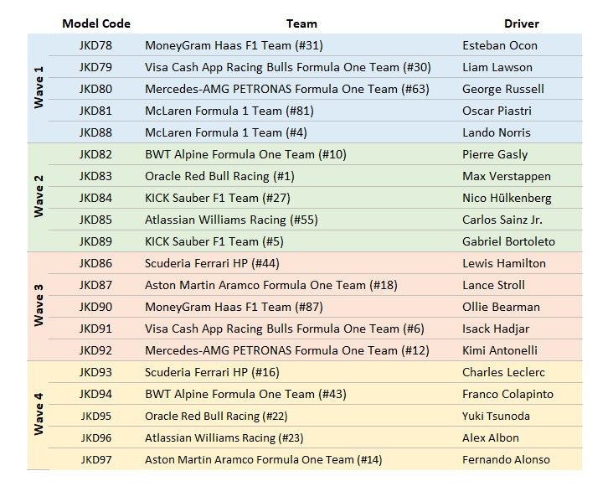Click the Team column header
The height and width of the screenshot is (502, 613).
[301, 23]
